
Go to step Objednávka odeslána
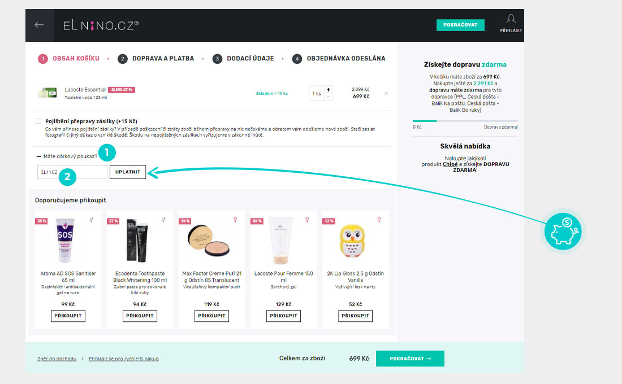(x=339, y=59)
